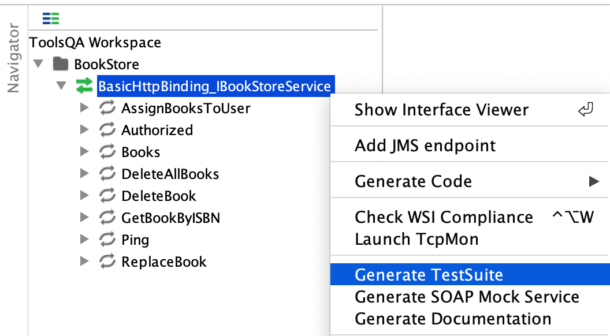Choose Show Interface Viewer from context menu

coord(470,110)
